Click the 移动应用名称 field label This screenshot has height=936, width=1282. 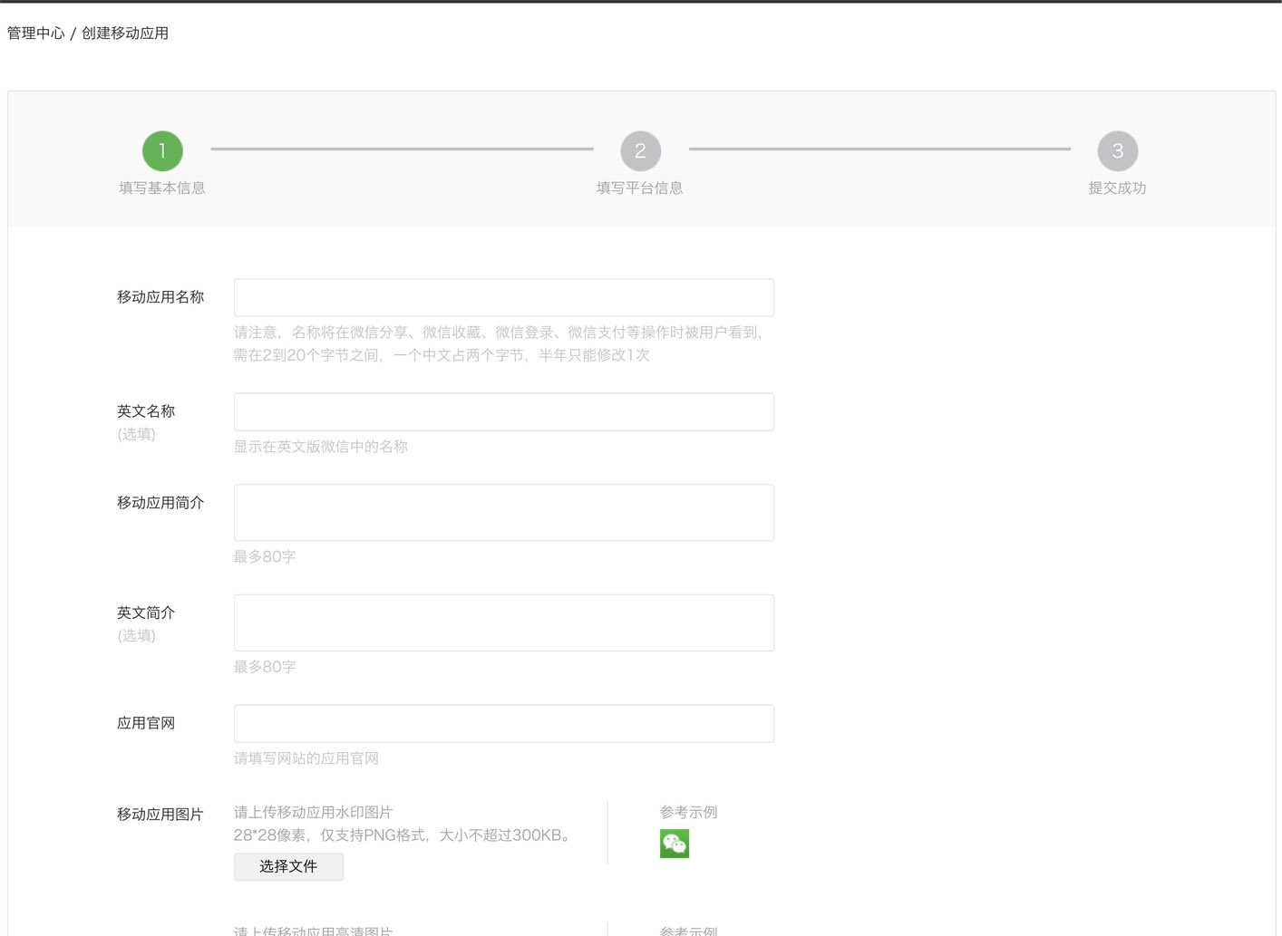(160, 297)
